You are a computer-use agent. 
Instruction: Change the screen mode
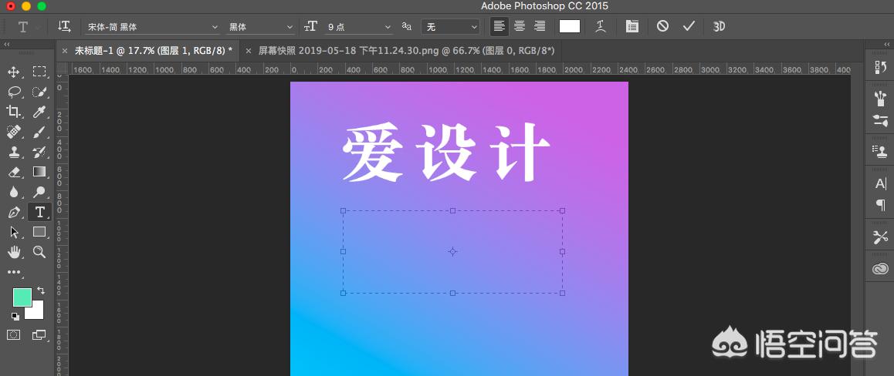point(39,334)
